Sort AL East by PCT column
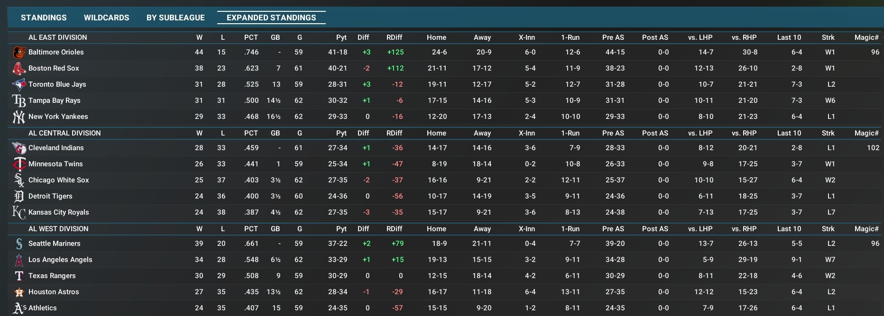 pyautogui.click(x=251, y=37)
